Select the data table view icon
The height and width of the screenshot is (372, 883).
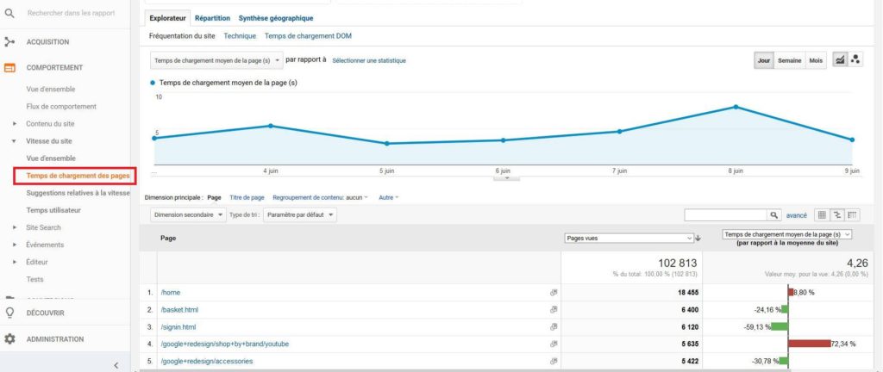point(822,215)
